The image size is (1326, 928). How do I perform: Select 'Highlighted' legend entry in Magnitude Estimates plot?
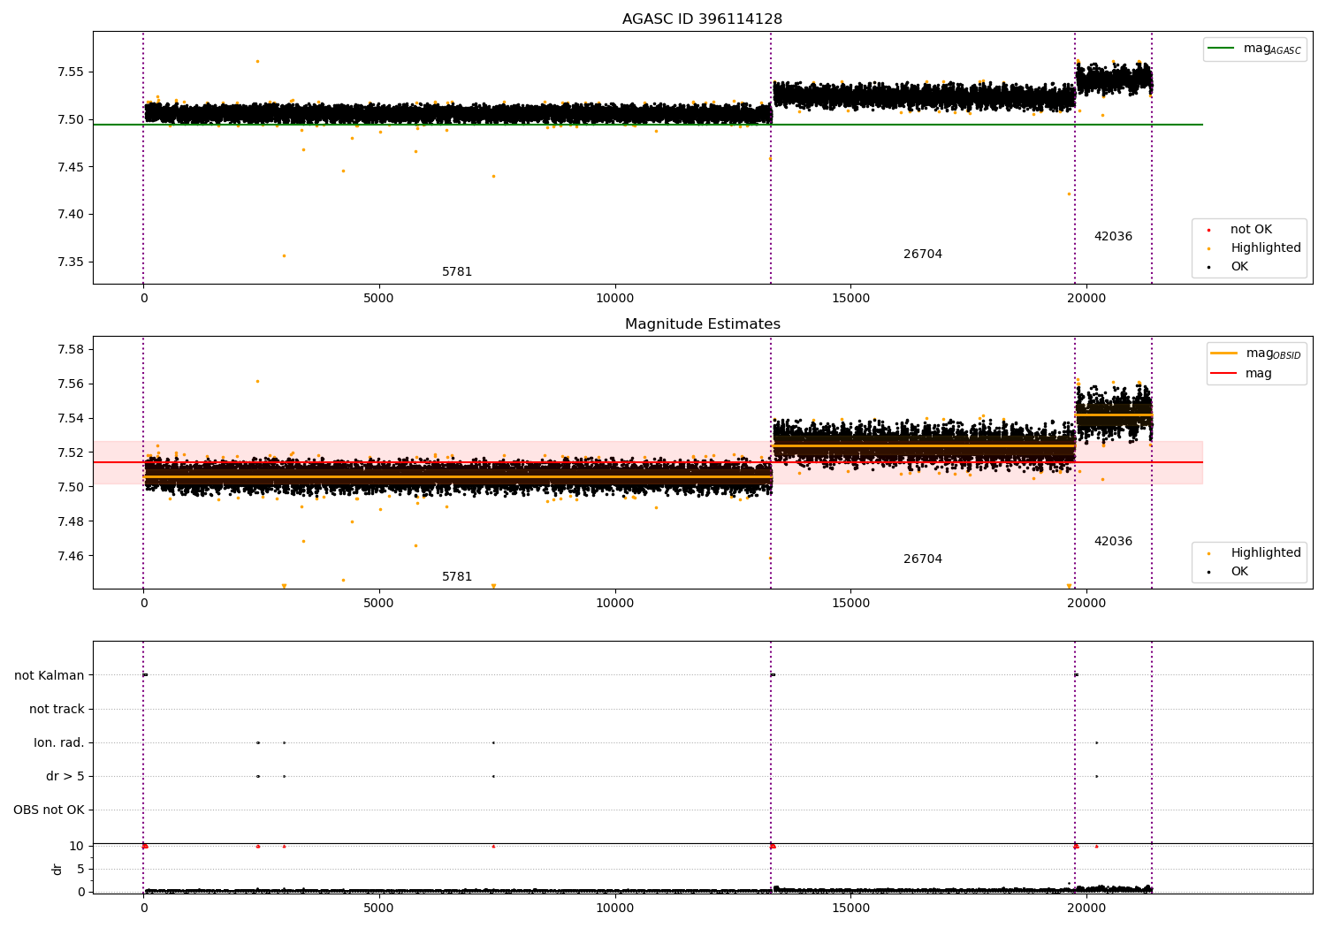tap(1265, 553)
